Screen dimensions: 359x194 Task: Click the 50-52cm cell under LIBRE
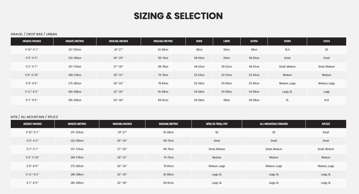tap(227, 66)
